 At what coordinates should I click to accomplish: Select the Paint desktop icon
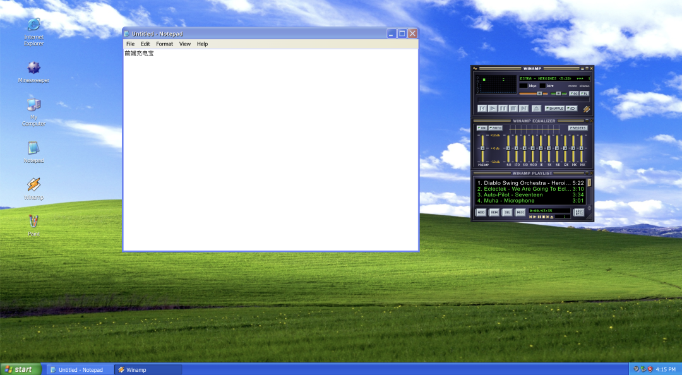coord(33,221)
